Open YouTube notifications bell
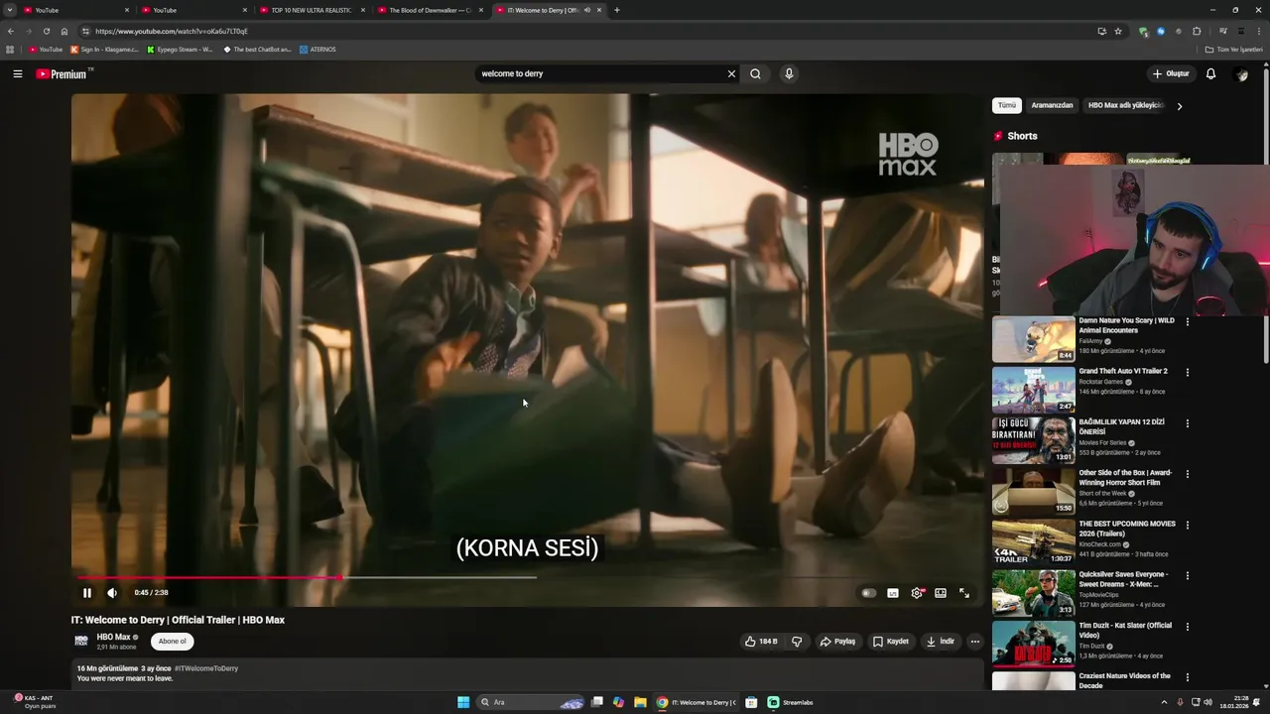The image size is (1270, 714). coord(1210,73)
